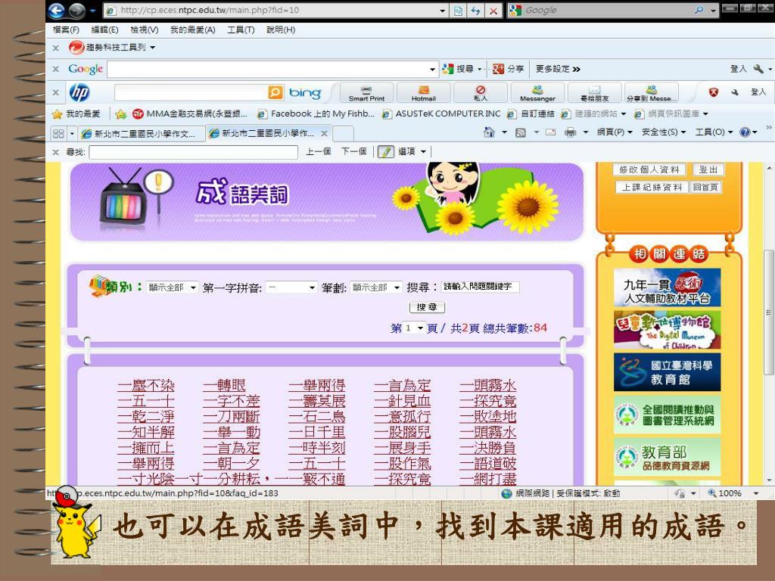Open the 檔案(F) menu

[x=66, y=30]
